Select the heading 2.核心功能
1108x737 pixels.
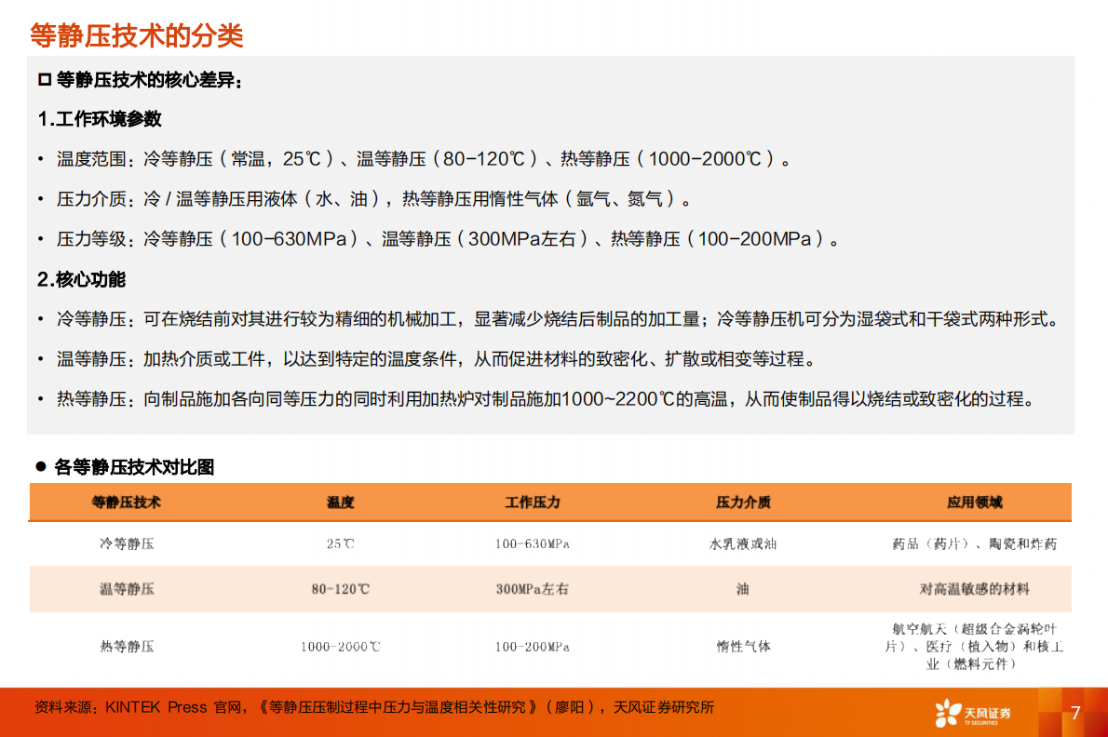point(81,279)
